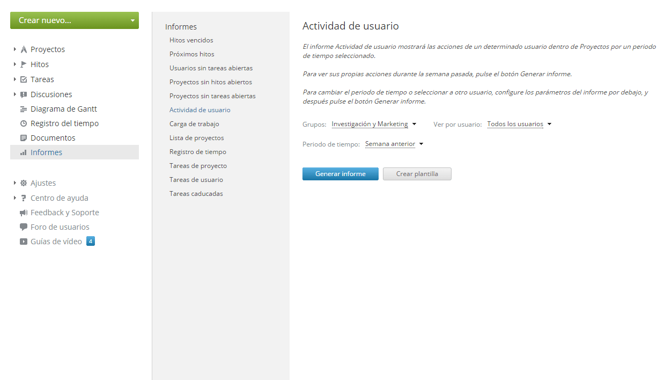The width and height of the screenshot is (665, 380).
Task: Open Tareas de proyecto report
Action: 198,166
